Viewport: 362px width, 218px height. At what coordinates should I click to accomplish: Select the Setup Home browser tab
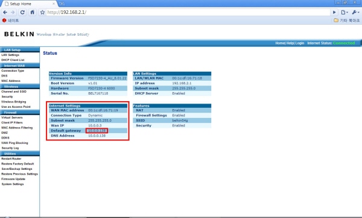click(29, 4)
